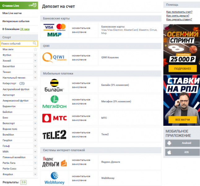Expand the Настольный теннис list
The image size is (200, 186).
tap(35, 78)
